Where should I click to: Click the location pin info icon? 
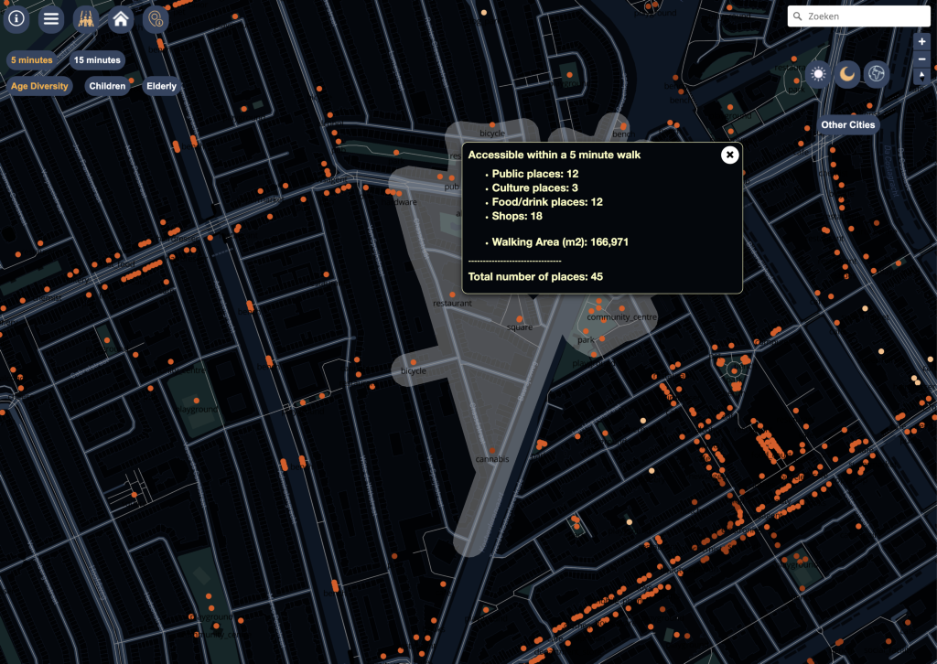(x=156, y=18)
